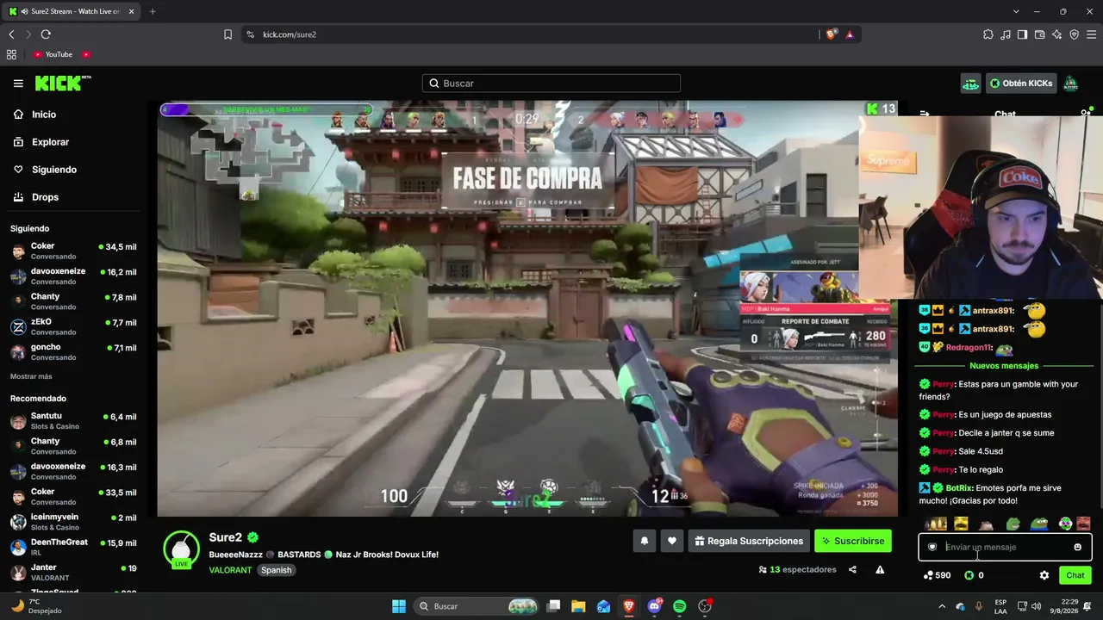
Task: Open recommended channel iceinmyvein
Action: [73, 522]
